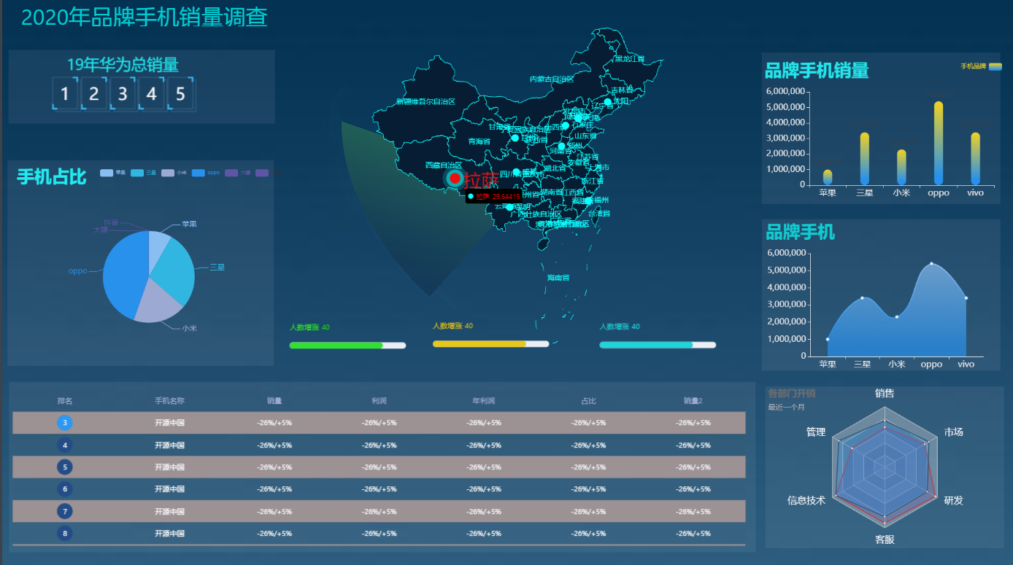Click the 三星 bar in 品牌手机销量 chart
1013x565 pixels.
click(864, 159)
